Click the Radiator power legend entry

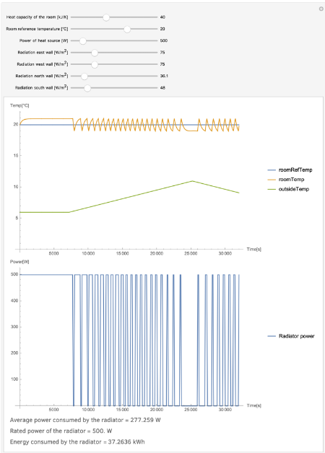tap(291, 336)
